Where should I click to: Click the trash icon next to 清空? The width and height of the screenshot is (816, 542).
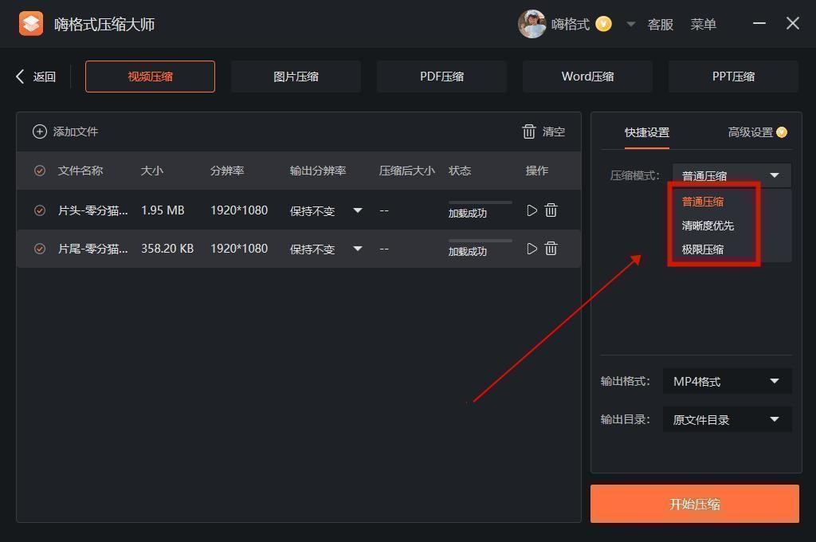click(529, 132)
